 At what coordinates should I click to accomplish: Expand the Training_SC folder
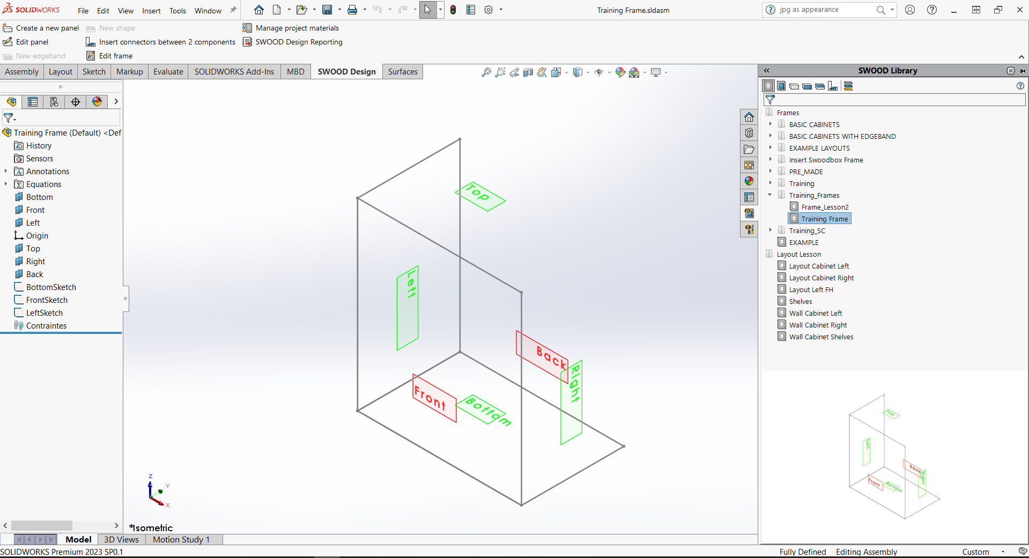771,230
